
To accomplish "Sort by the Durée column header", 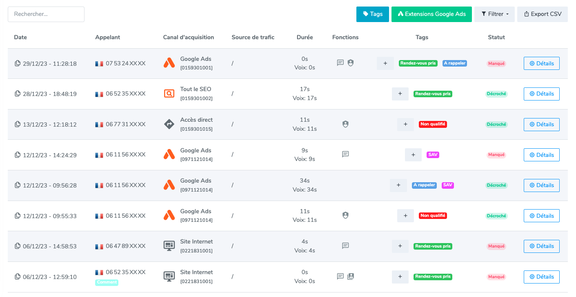I will 305,37.
